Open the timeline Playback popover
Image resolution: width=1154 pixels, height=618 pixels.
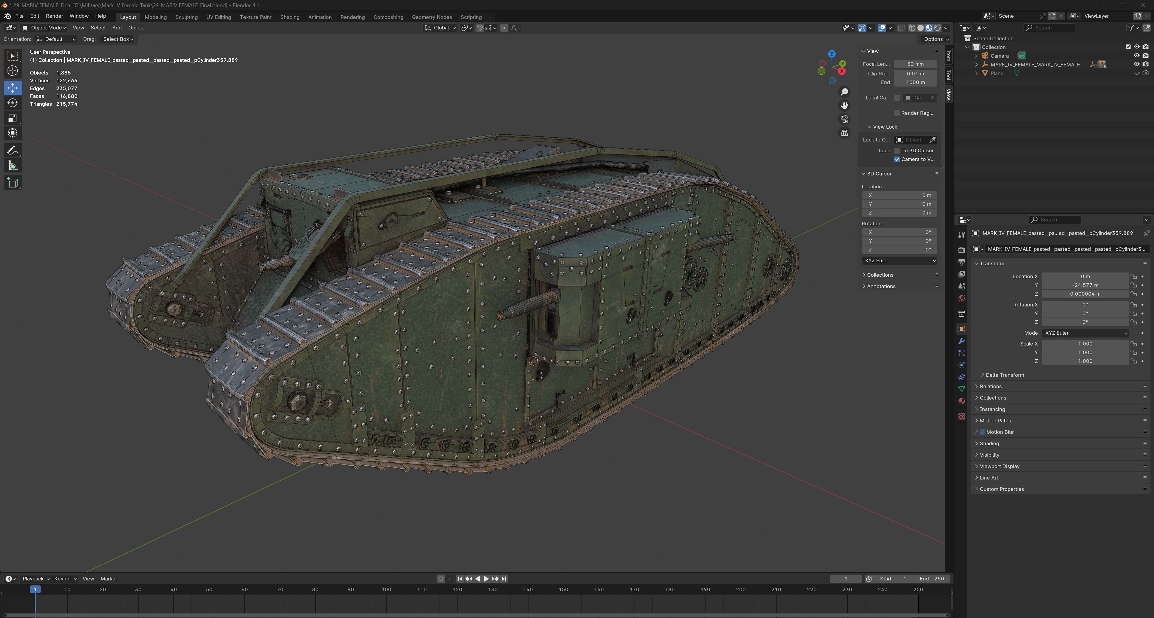point(36,579)
